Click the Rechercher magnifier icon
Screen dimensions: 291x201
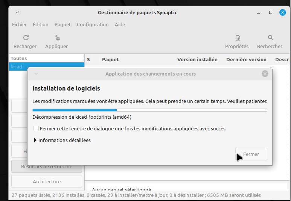(270, 38)
